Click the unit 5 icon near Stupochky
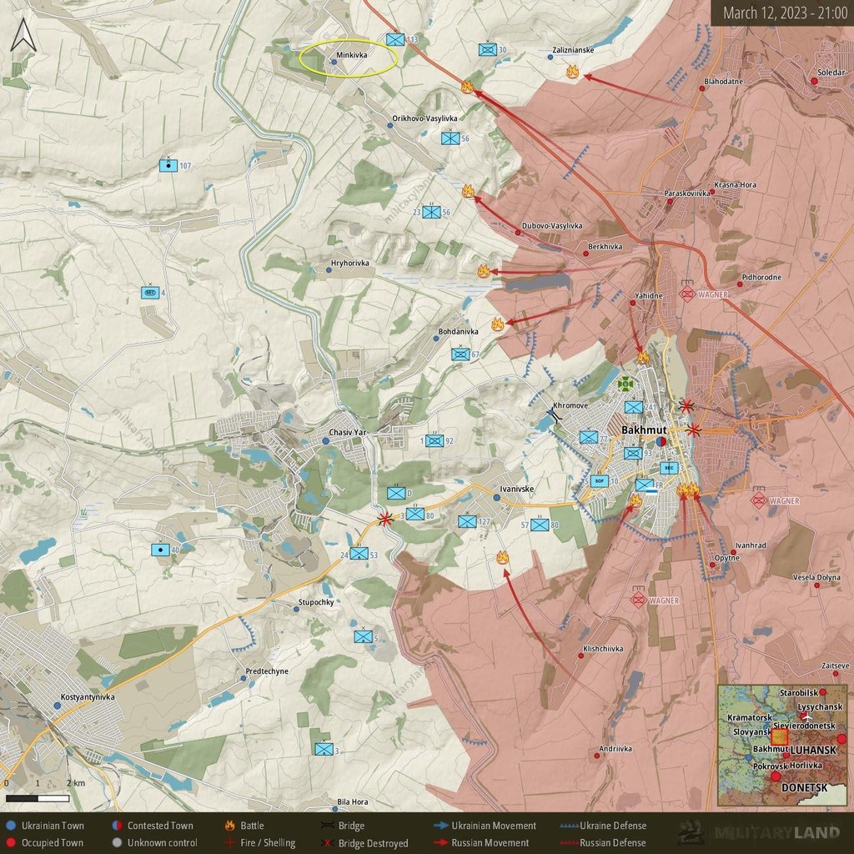This screenshot has height=854, width=854. point(364,635)
